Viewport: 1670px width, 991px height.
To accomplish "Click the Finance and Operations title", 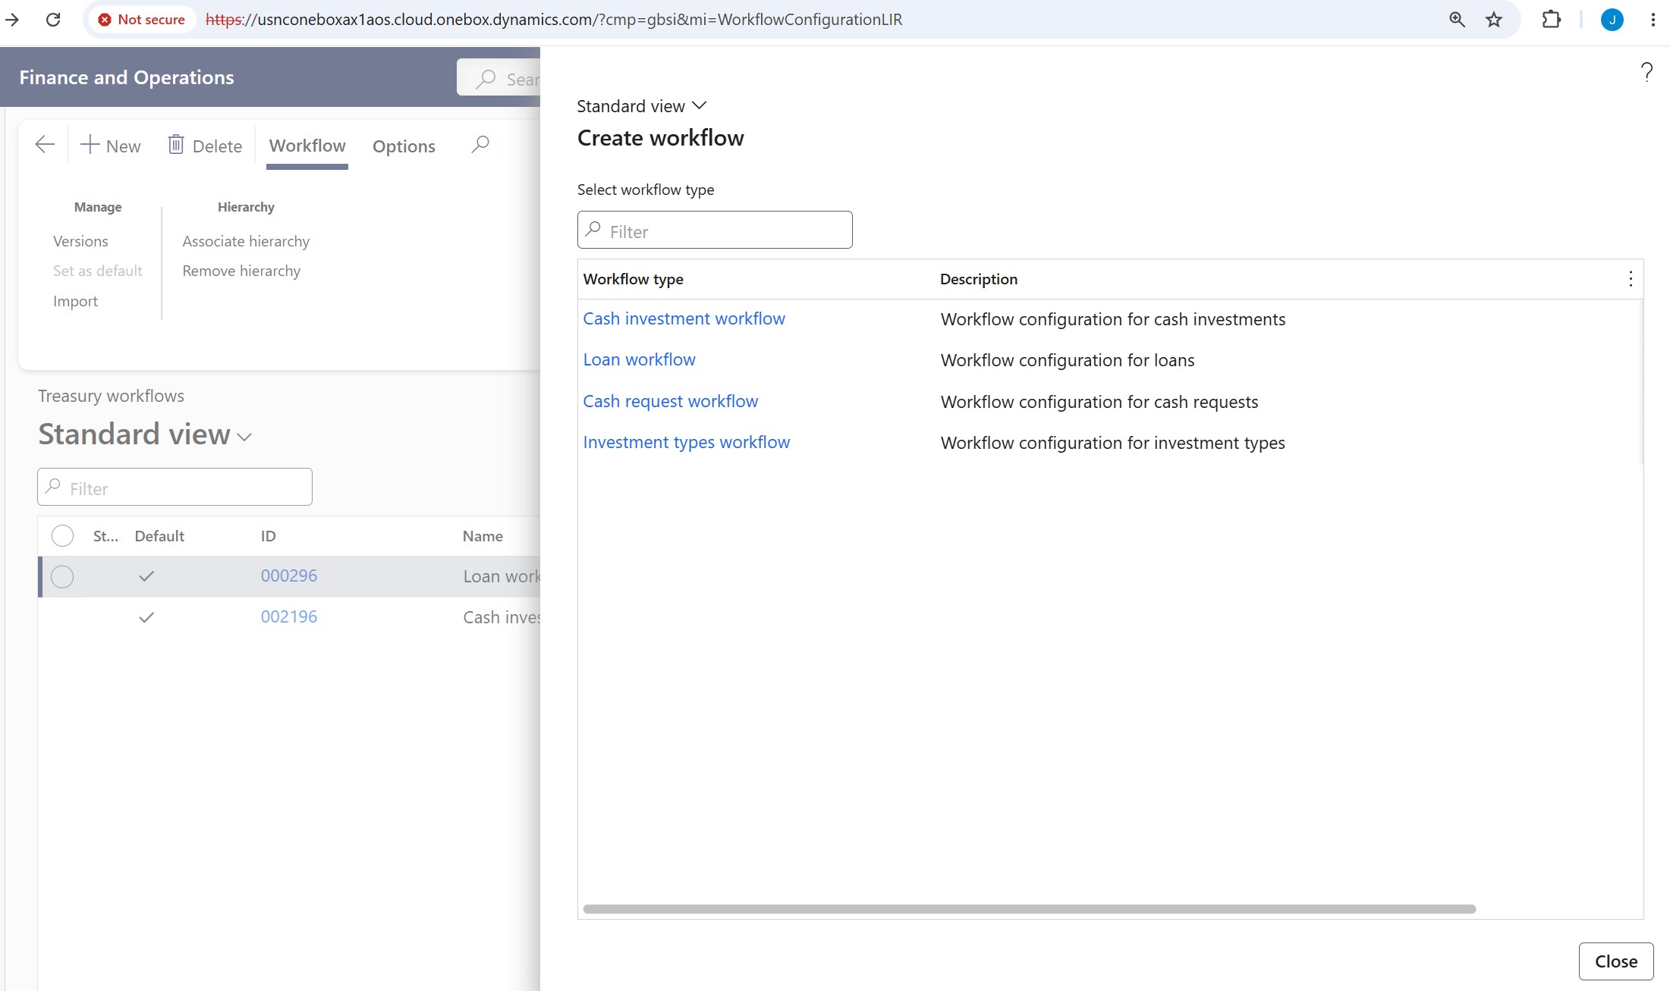I will (x=127, y=77).
